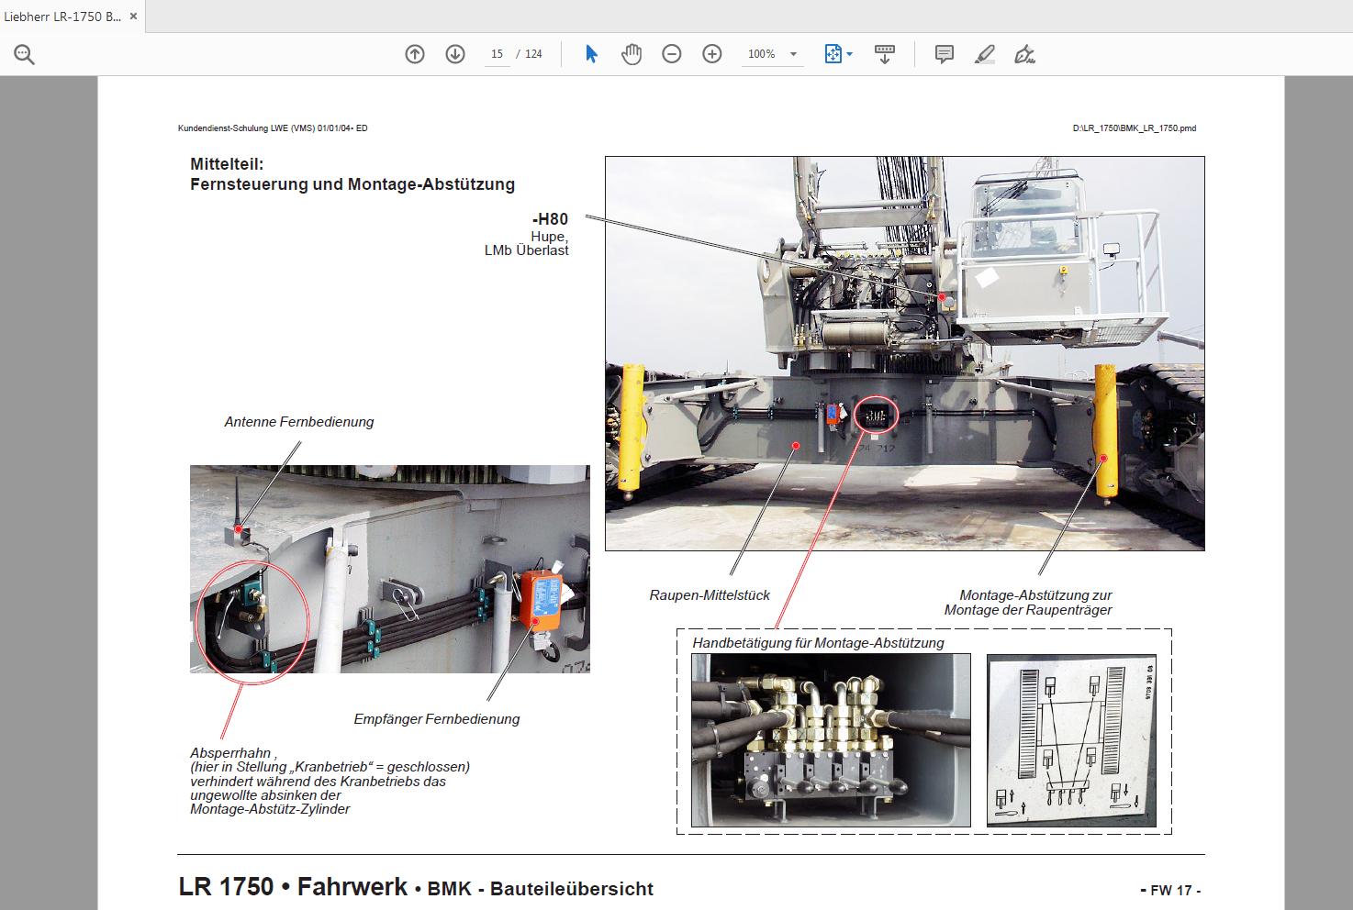This screenshot has width=1353, height=910.
Task: Toggle the page fit display mode
Action: coord(833,53)
